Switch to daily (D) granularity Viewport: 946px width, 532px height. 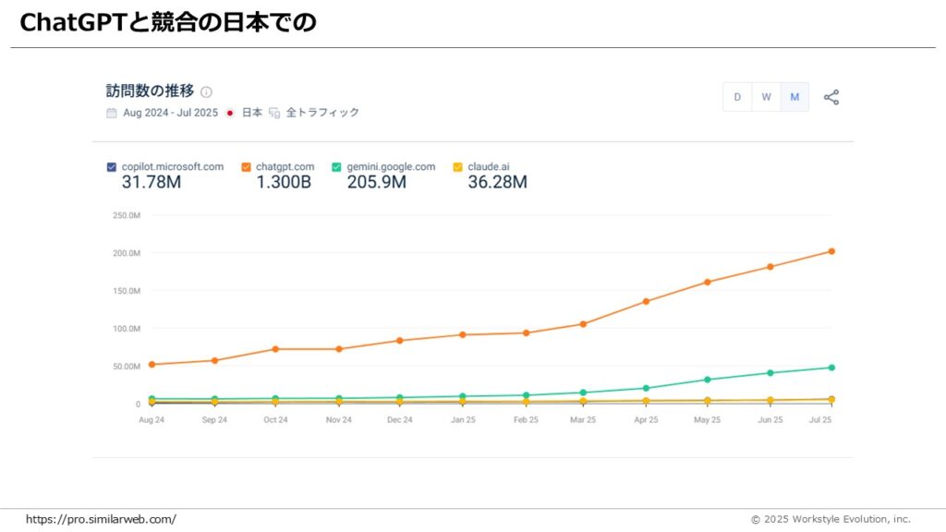[737, 97]
